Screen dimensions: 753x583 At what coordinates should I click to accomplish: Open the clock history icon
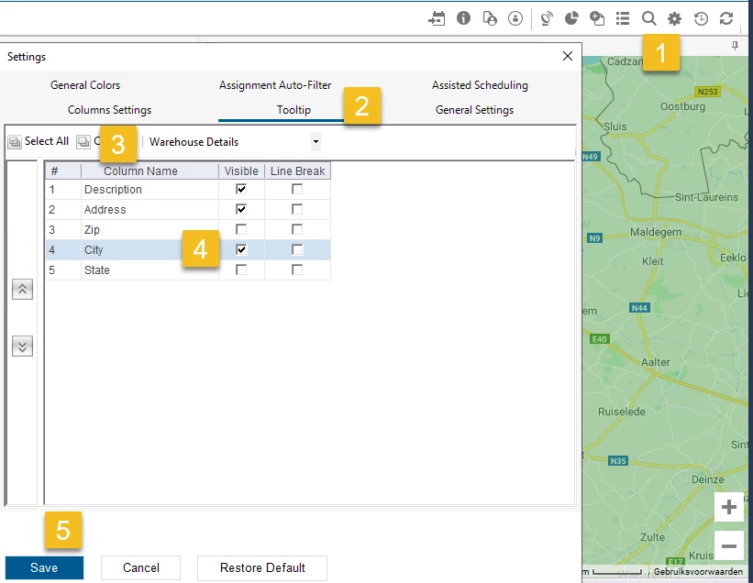[701, 18]
